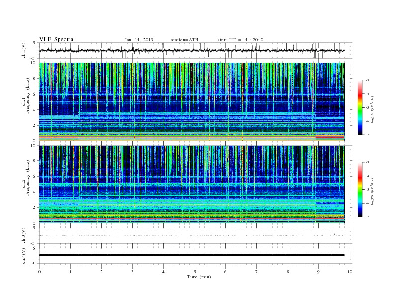Click the station=ATH label

[x=185, y=40]
